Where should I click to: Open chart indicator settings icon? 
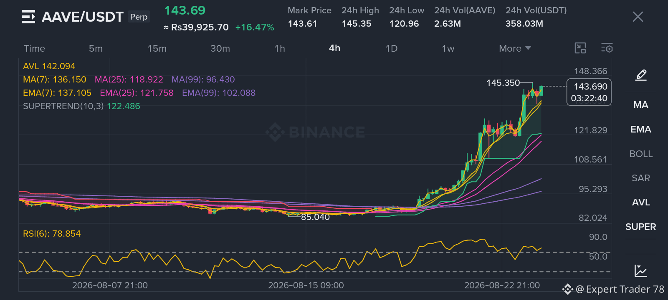click(607, 48)
